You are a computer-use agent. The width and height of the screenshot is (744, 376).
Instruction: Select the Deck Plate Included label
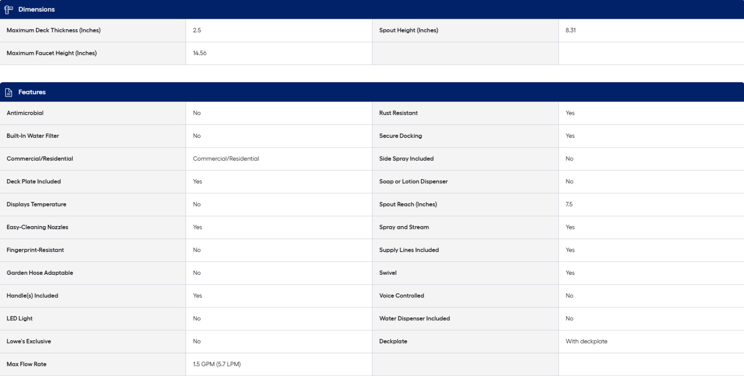point(33,182)
